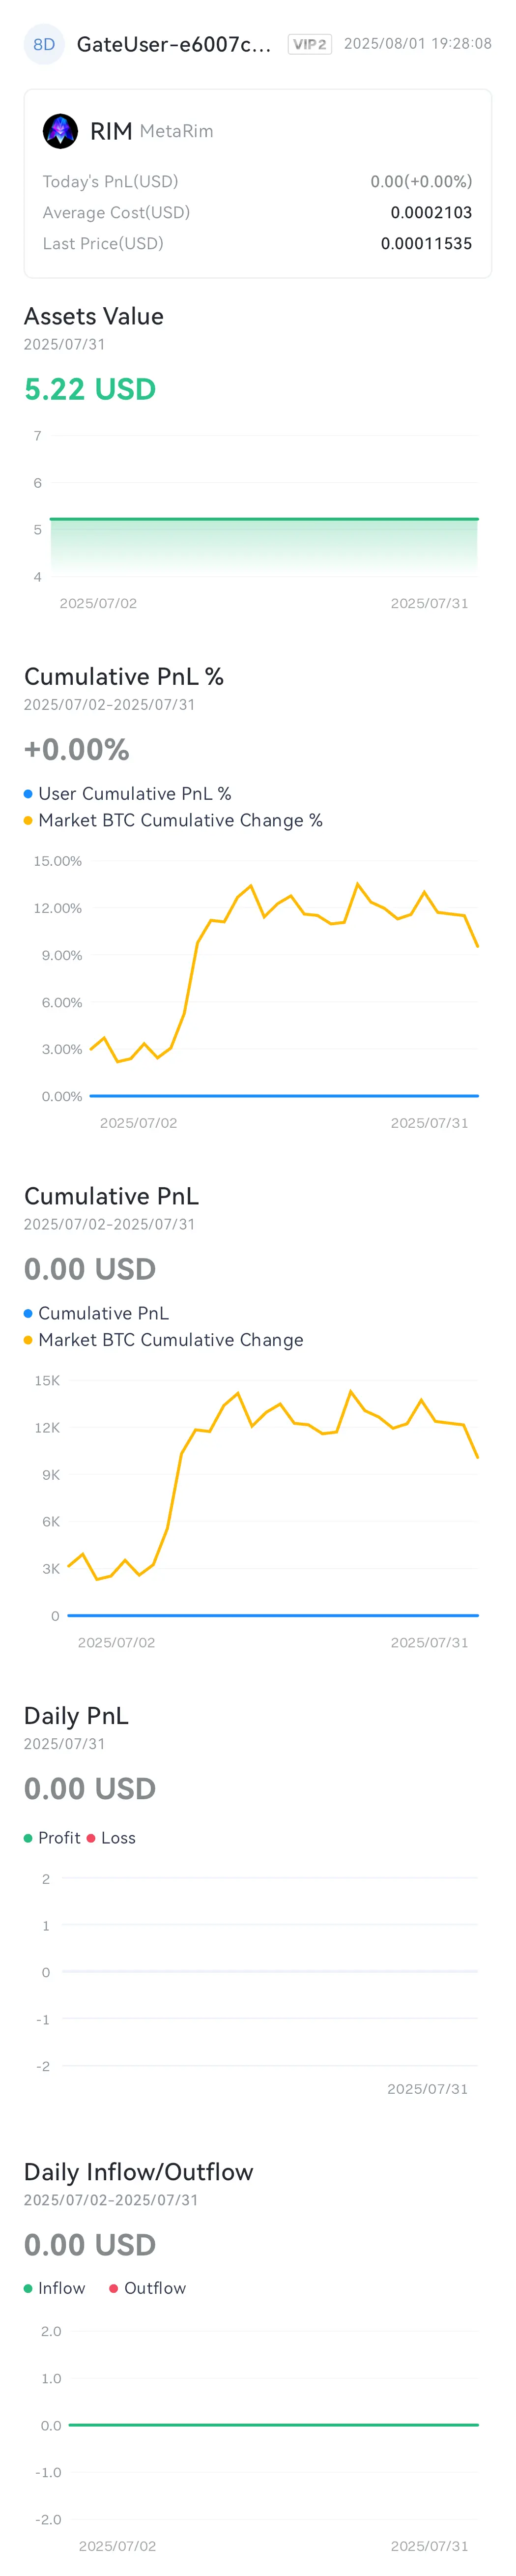Toggle the green Profit legend marker

coord(28,1838)
